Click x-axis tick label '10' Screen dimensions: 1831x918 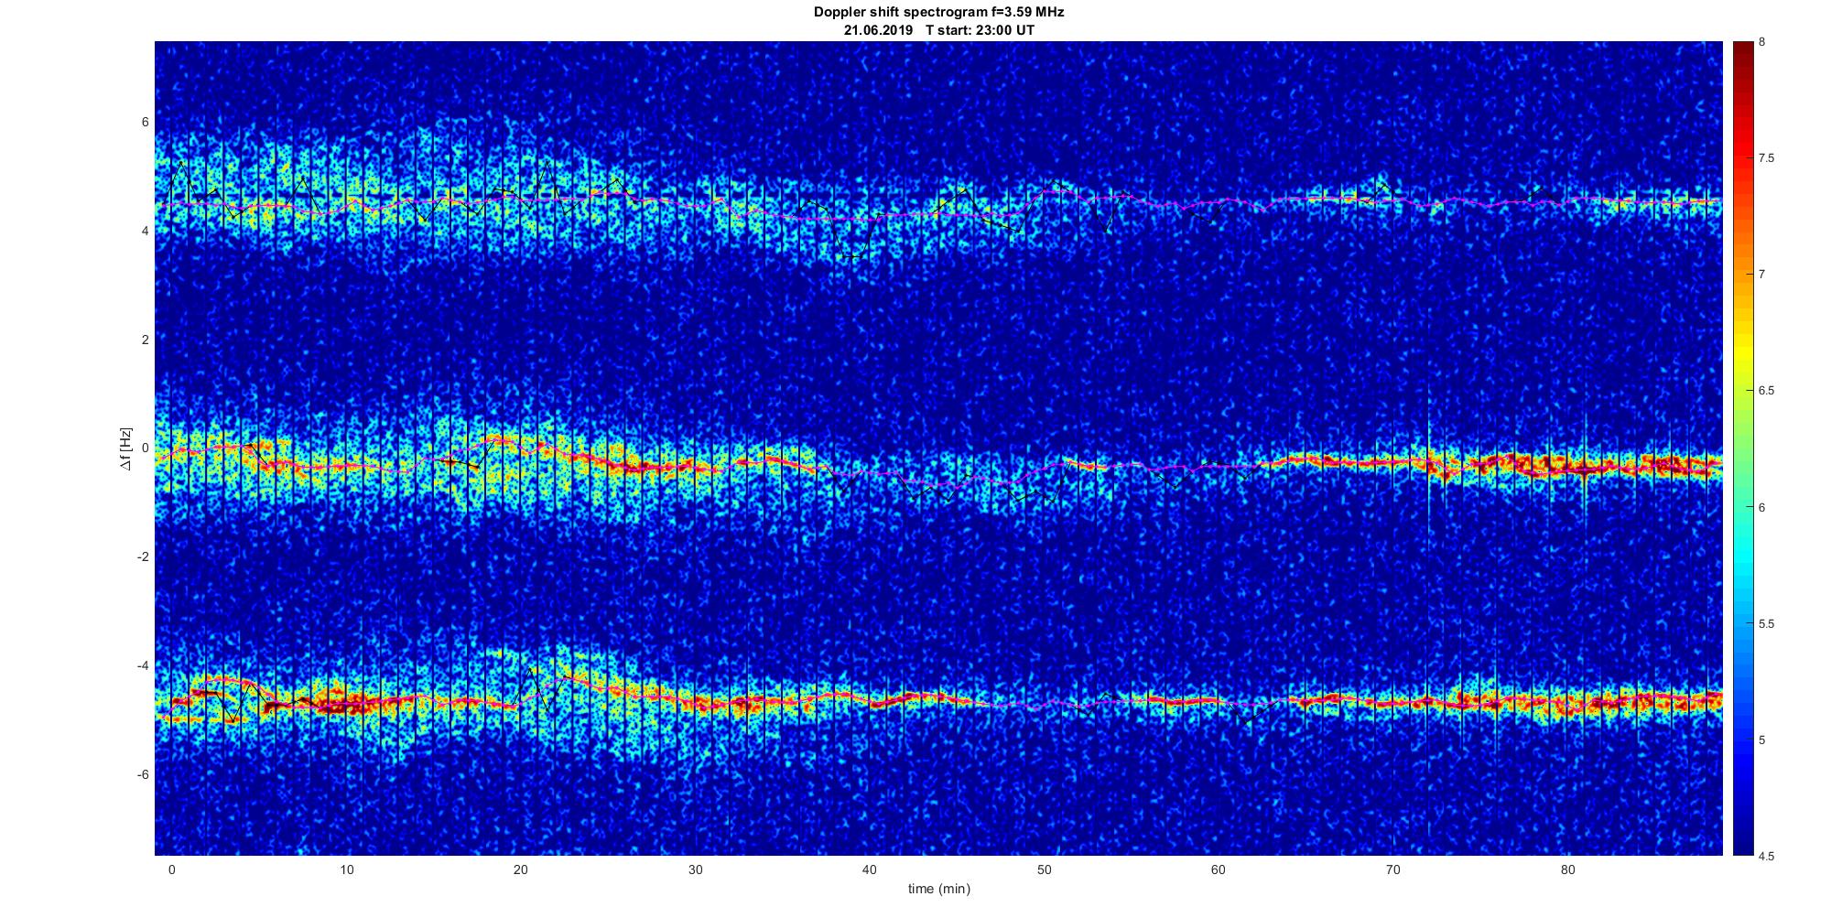click(x=346, y=869)
